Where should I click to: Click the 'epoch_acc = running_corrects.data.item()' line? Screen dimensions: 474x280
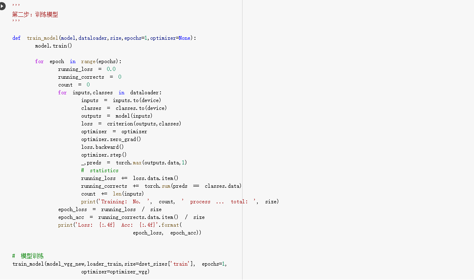pyautogui.click(x=131, y=217)
